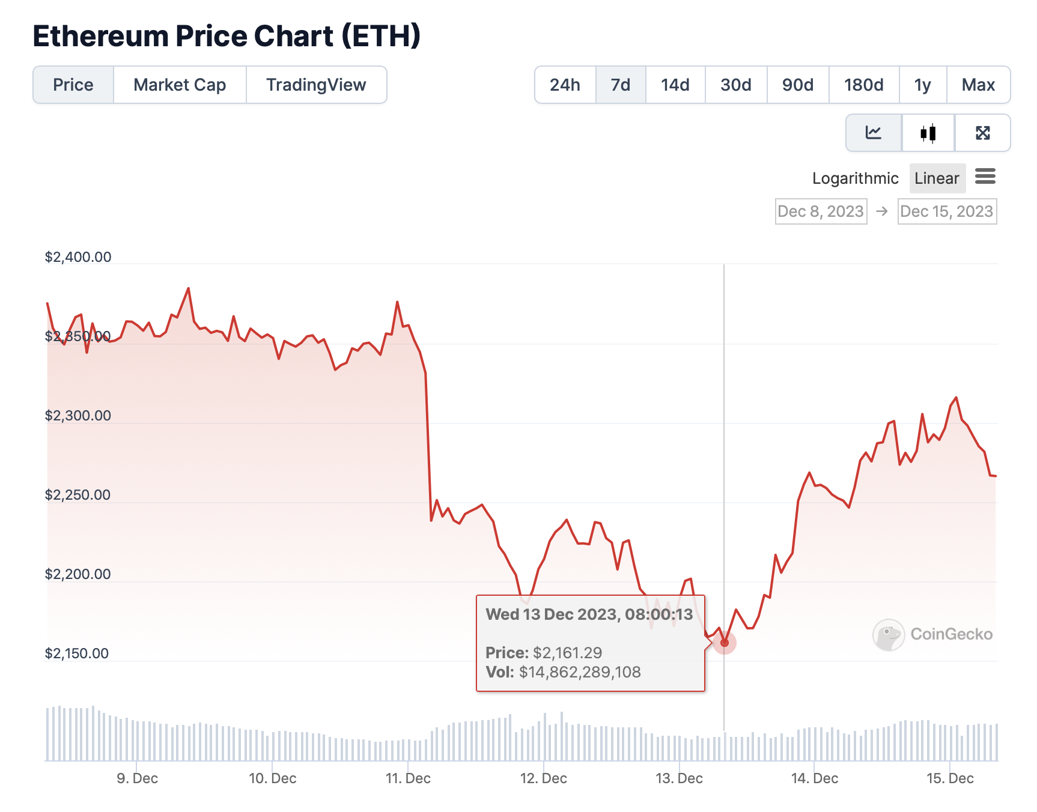1037x812 pixels.
Task: Expand chart to fullscreen icon
Action: [983, 133]
